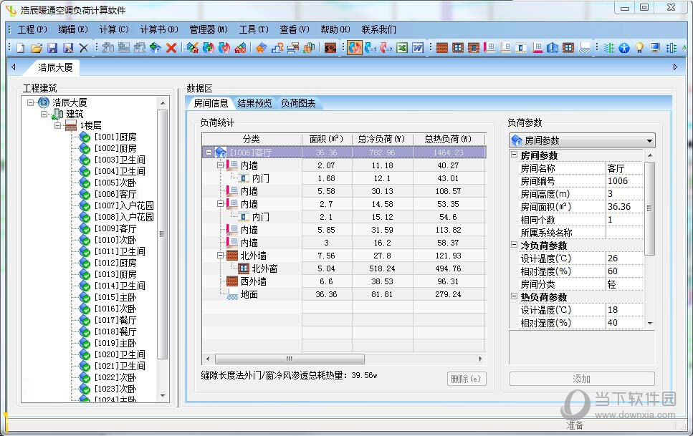Image resolution: width=693 pixels, height=436 pixels.
Task: Click the load table horizontal scrollbar thumb
Action: click(289, 359)
